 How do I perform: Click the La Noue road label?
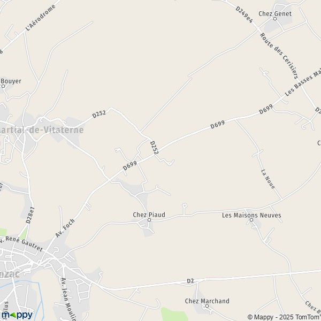(x=268, y=179)
